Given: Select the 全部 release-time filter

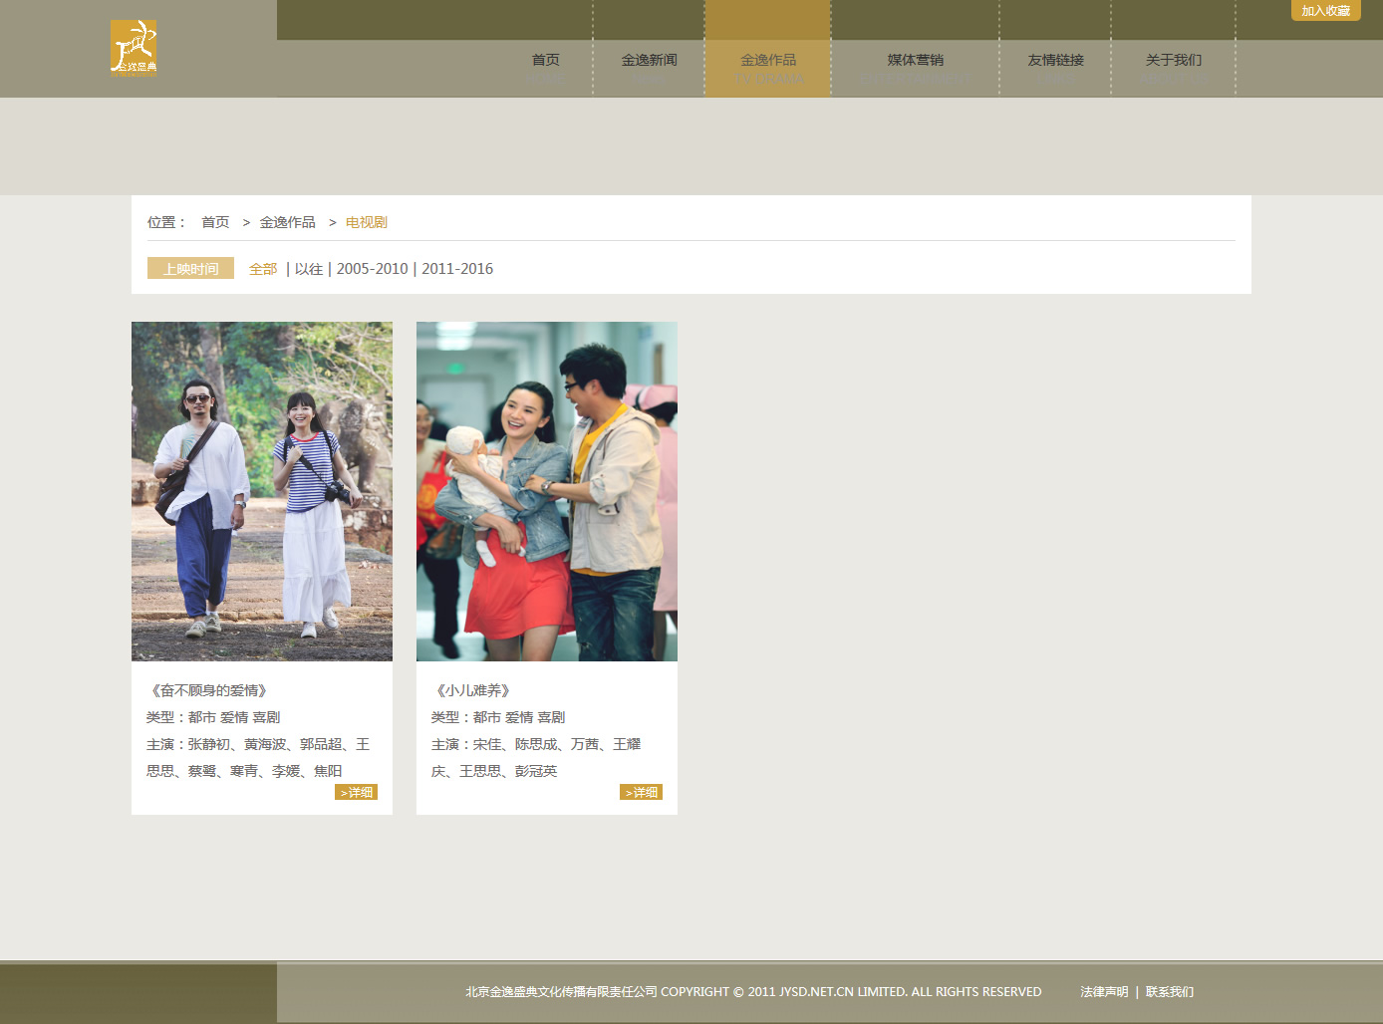Looking at the screenshot, I should click(263, 269).
